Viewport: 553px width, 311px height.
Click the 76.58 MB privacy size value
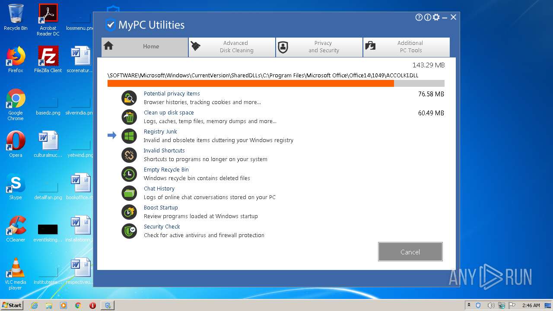(431, 94)
